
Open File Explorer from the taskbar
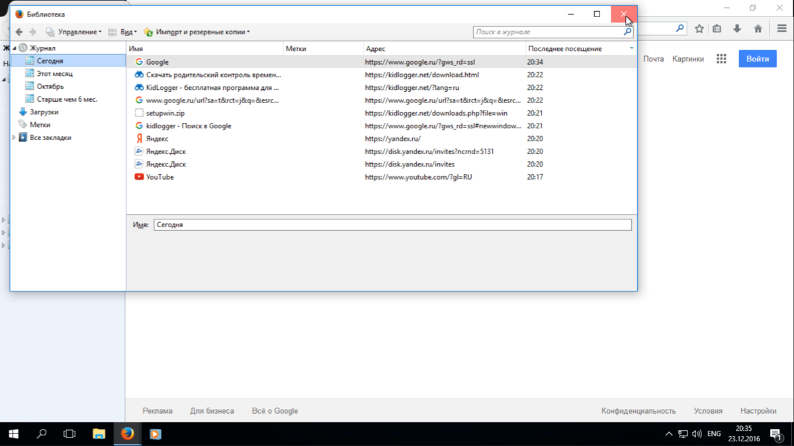coord(99,434)
